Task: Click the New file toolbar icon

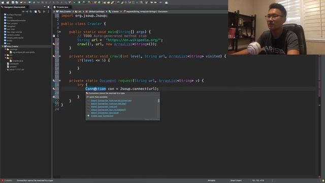Action: tap(3, 3)
